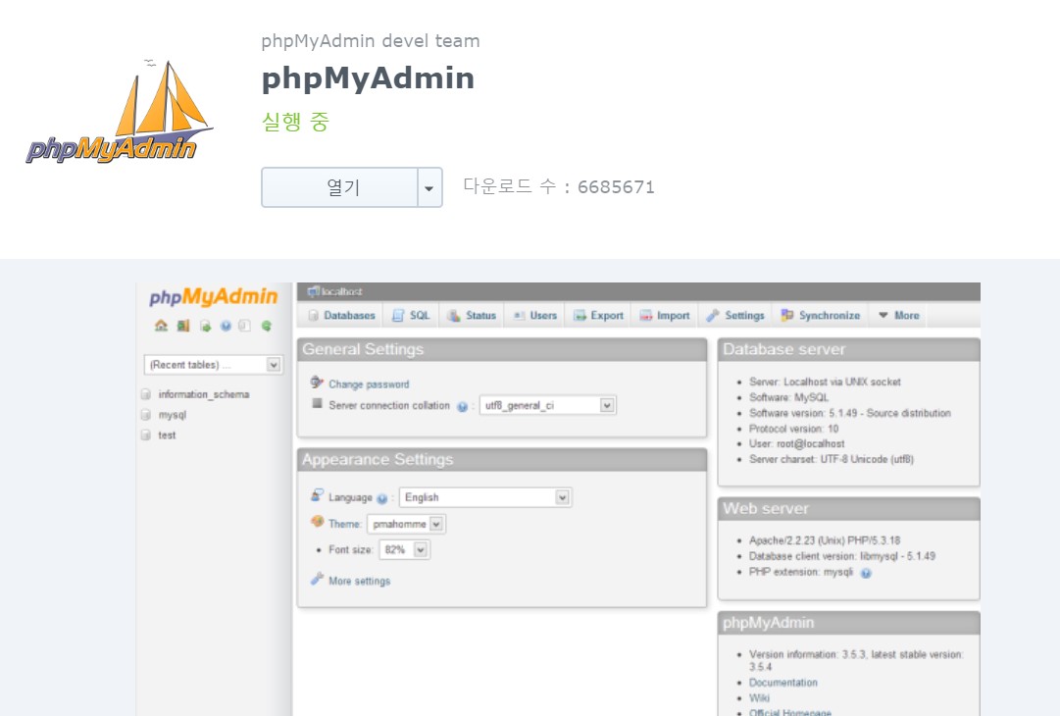Click the Documentation link
Viewport: 1060px width, 716px height.
[x=782, y=683]
